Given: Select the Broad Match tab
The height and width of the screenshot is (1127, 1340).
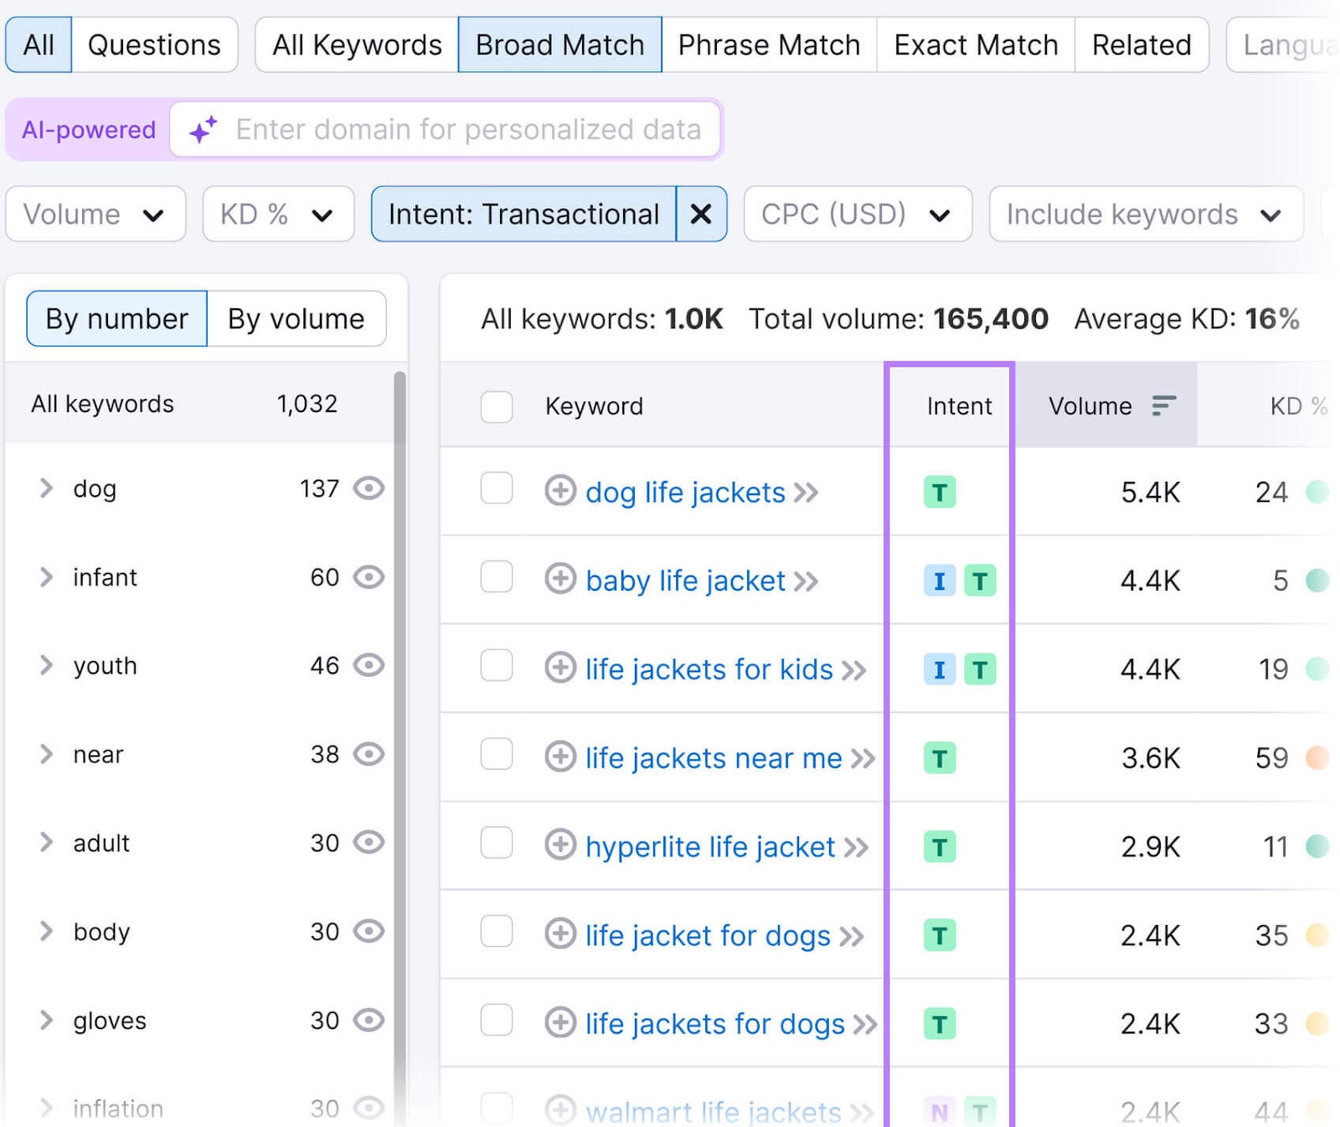Looking at the screenshot, I should click(x=559, y=44).
